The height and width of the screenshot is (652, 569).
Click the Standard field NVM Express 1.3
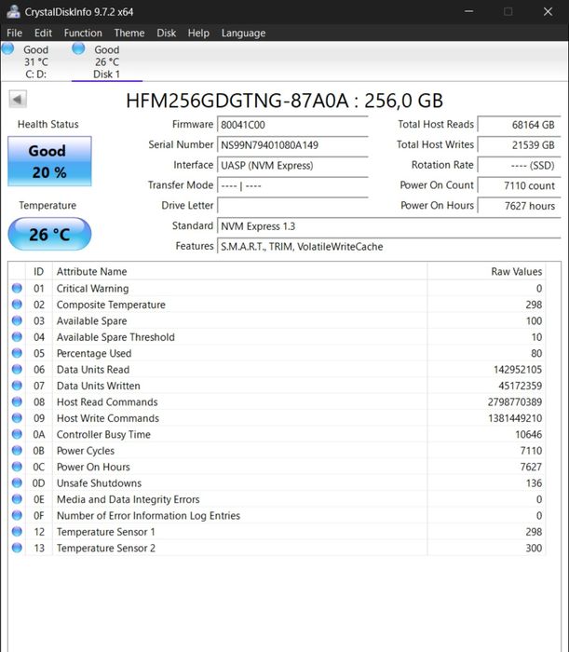click(x=389, y=226)
